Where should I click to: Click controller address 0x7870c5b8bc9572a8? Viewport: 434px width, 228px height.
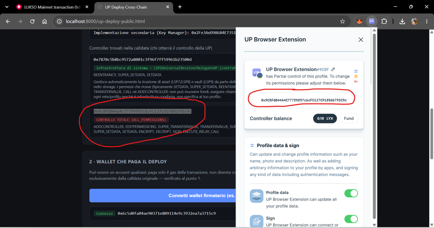142,59
